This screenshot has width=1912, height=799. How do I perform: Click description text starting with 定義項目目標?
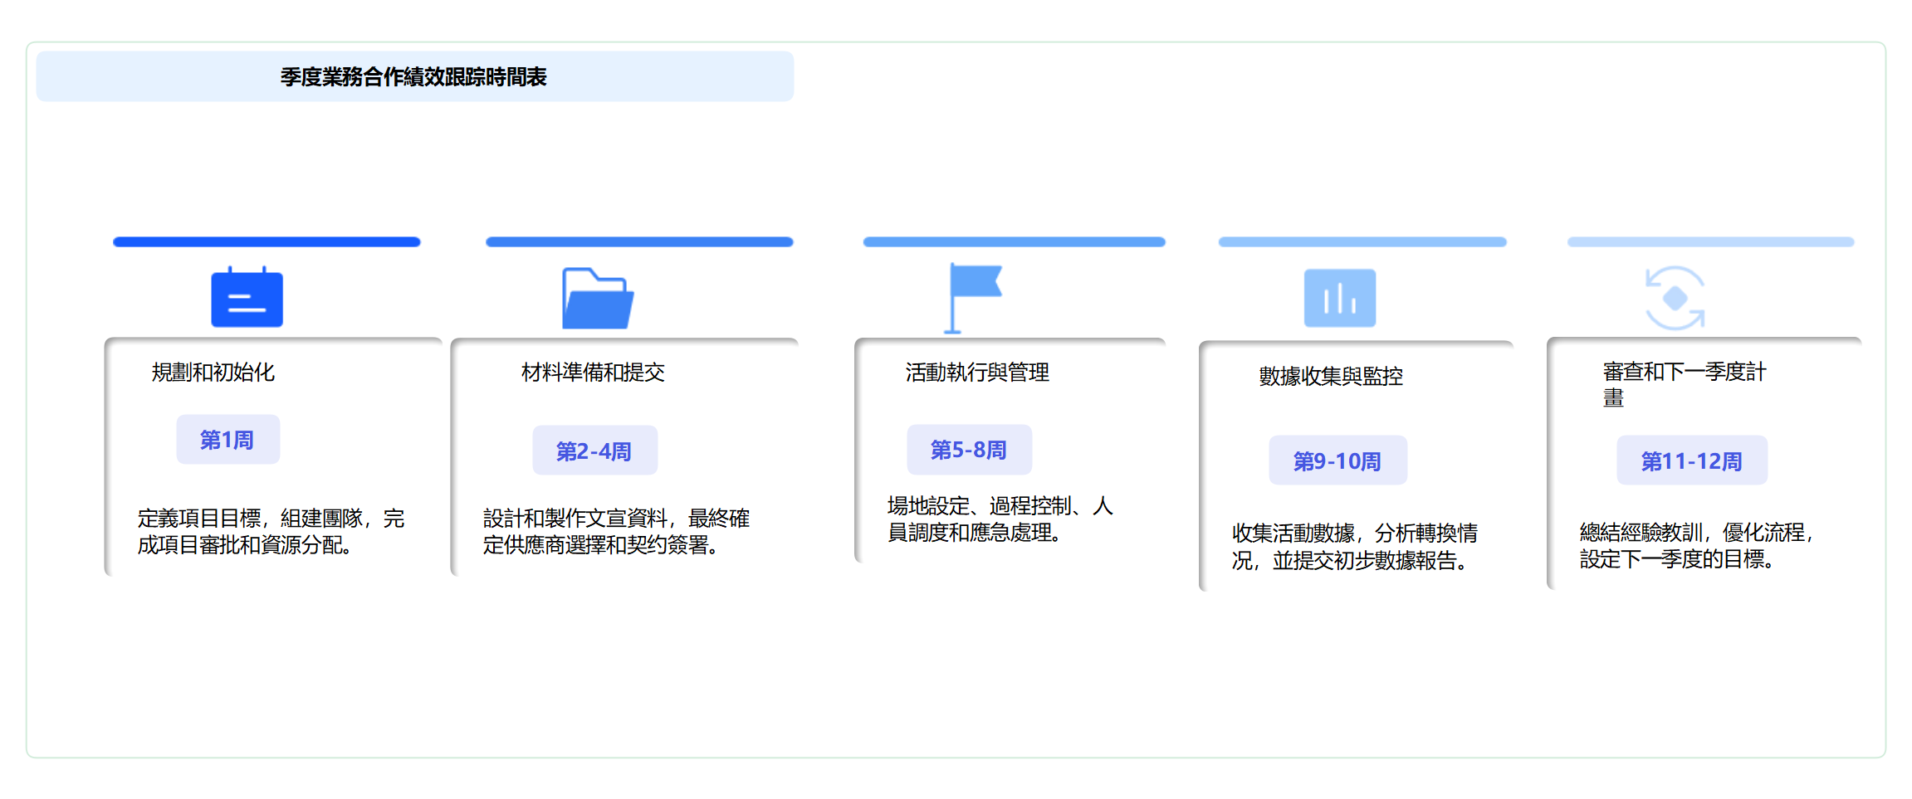pos(271,531)
